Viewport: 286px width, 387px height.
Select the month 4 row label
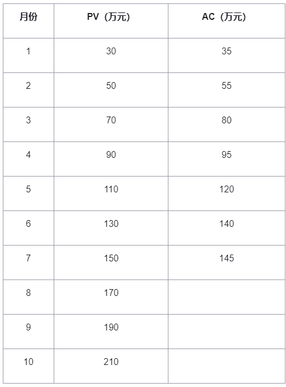[29, 159]
